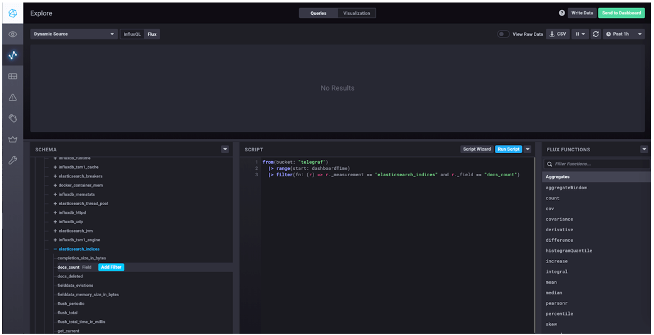
Task: Select Flux query language
Action: tap(152, 34)
